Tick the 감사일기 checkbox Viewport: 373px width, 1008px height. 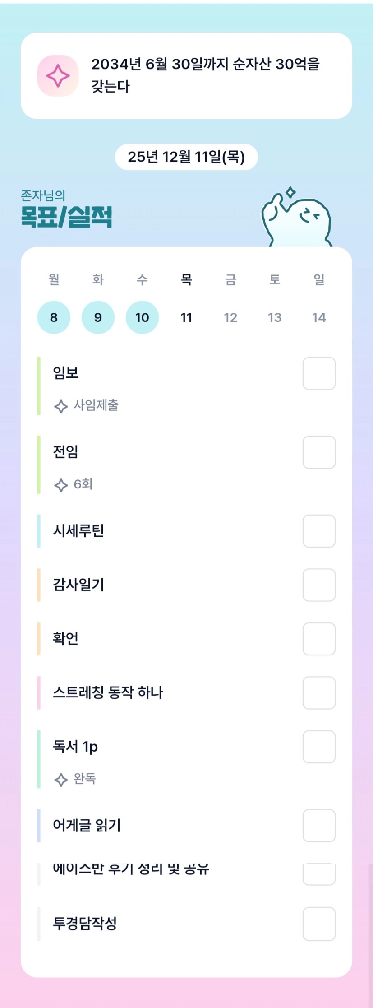[x=319, y=585]
